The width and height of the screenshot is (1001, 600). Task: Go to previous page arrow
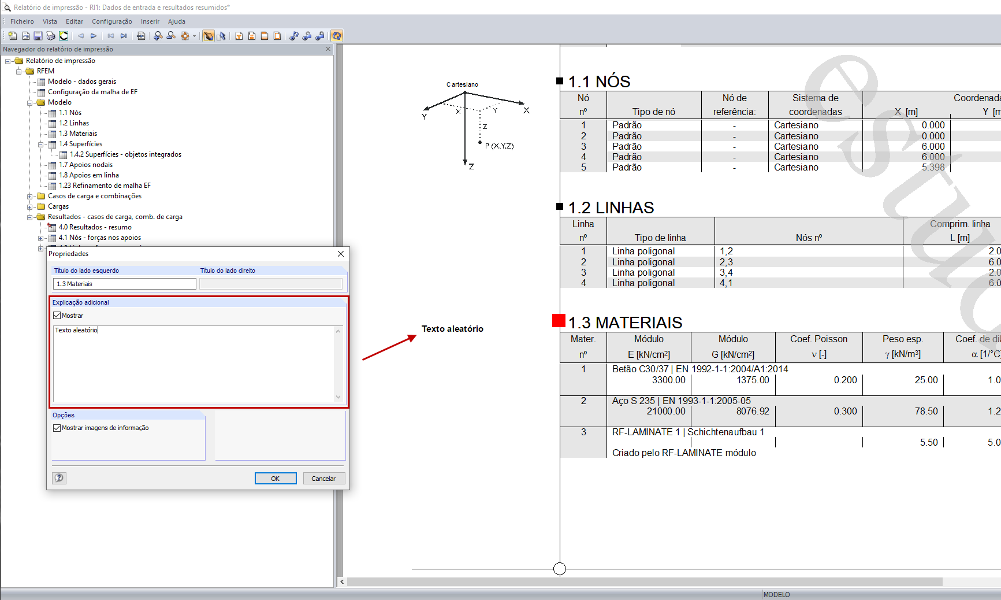[x=81, y=36]
